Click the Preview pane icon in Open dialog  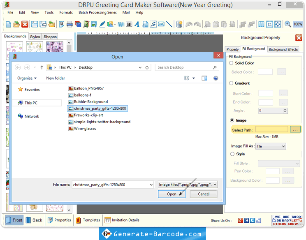tap(204, 78)
